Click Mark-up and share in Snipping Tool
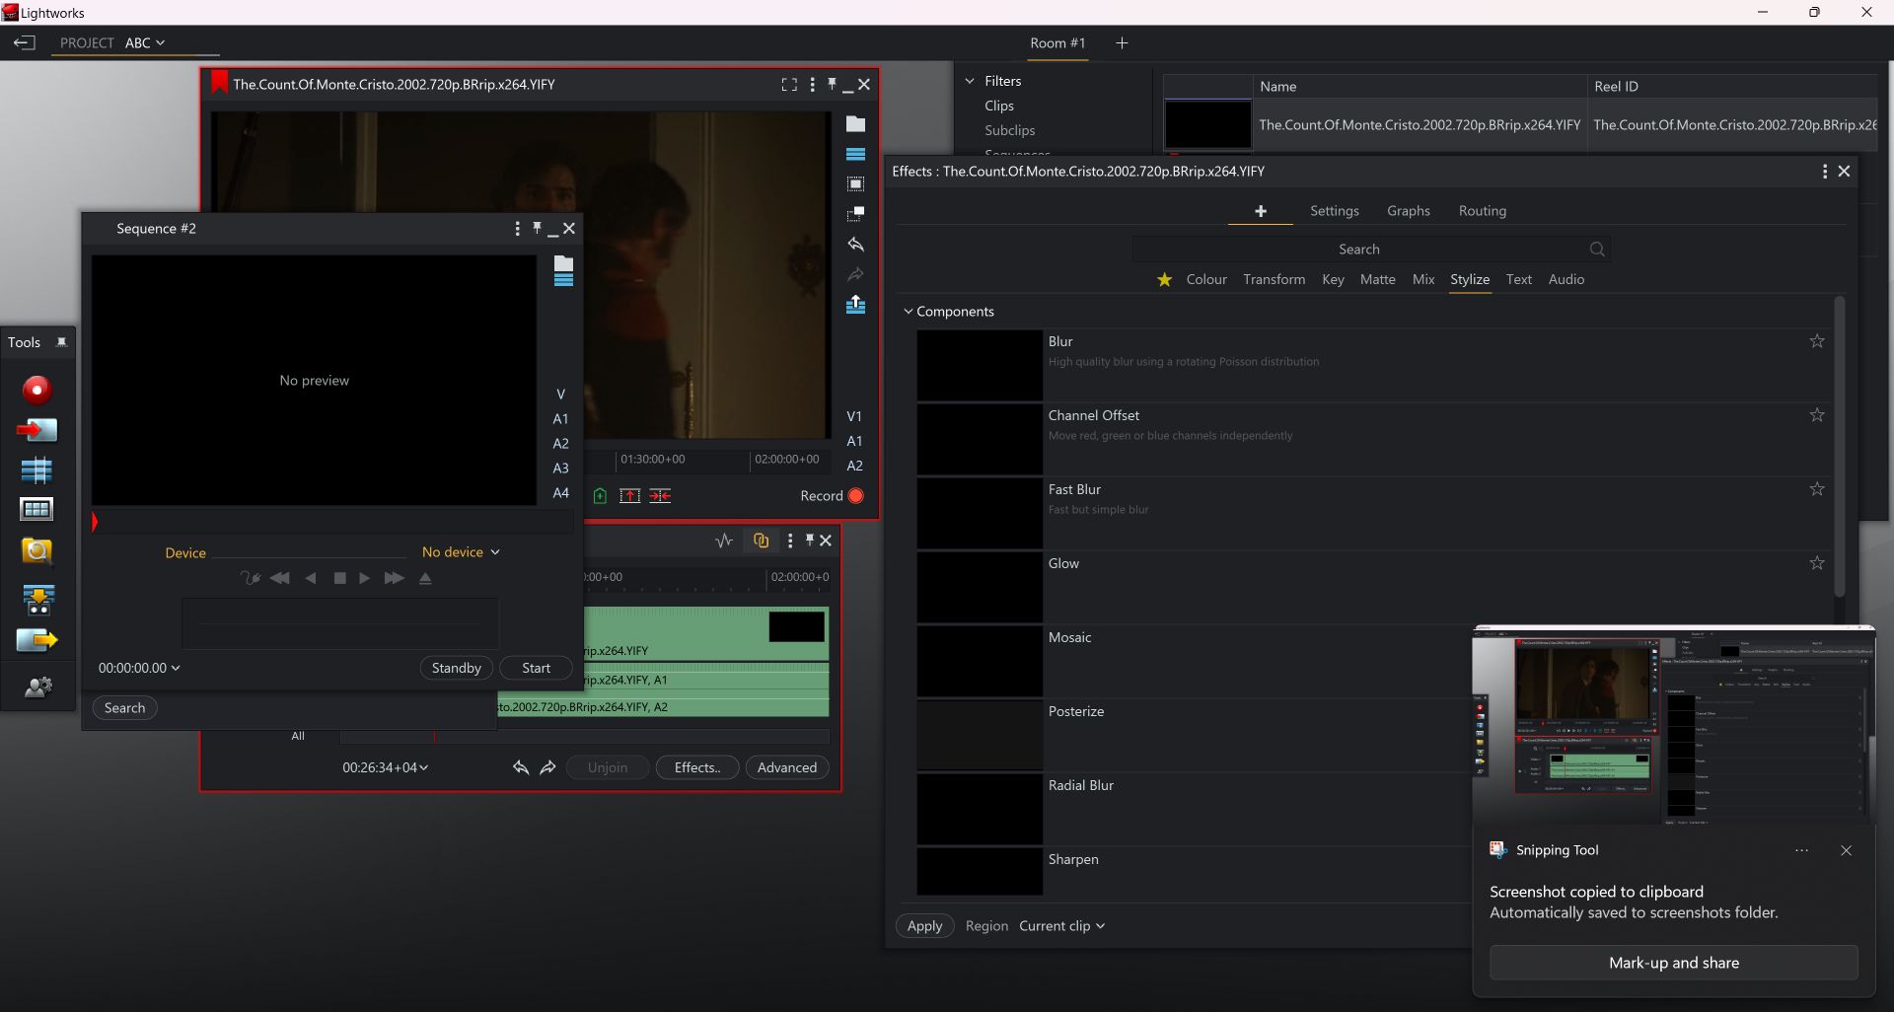This screenshot has height=1012, width=1894. (1673, 963)
